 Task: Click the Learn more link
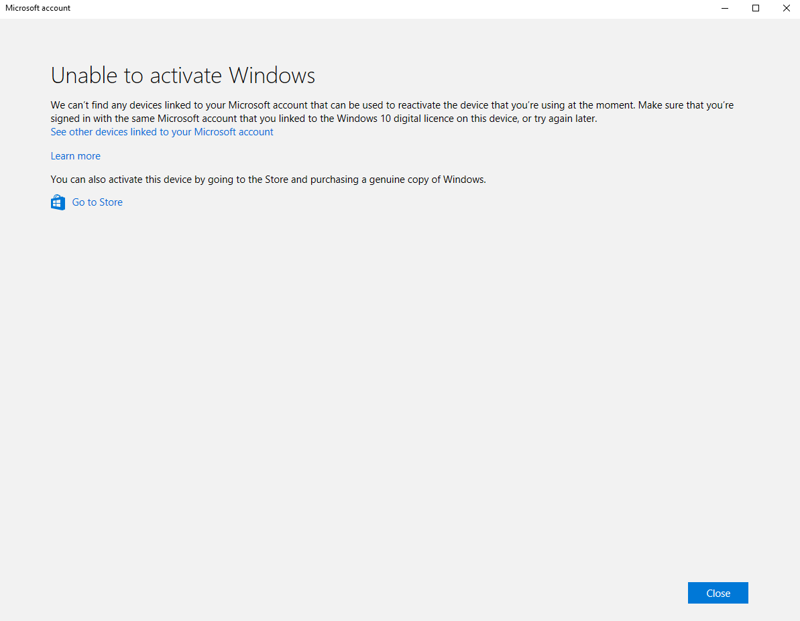point(76,156)
